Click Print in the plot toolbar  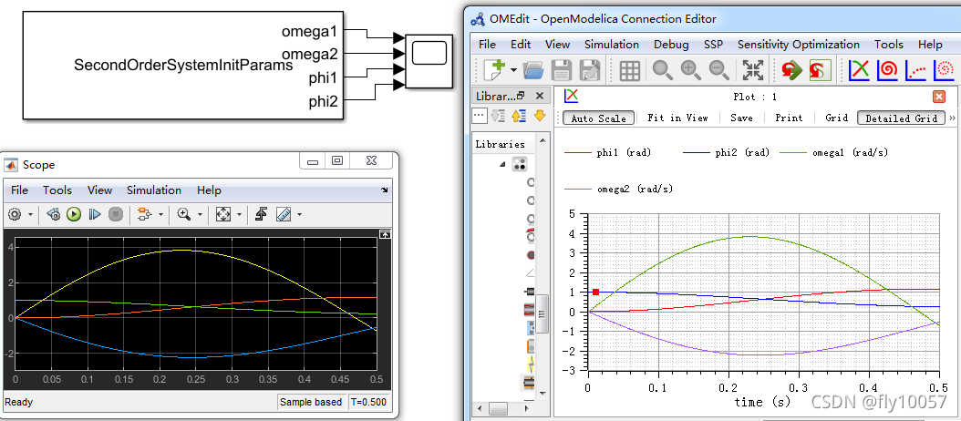point(788,118)
